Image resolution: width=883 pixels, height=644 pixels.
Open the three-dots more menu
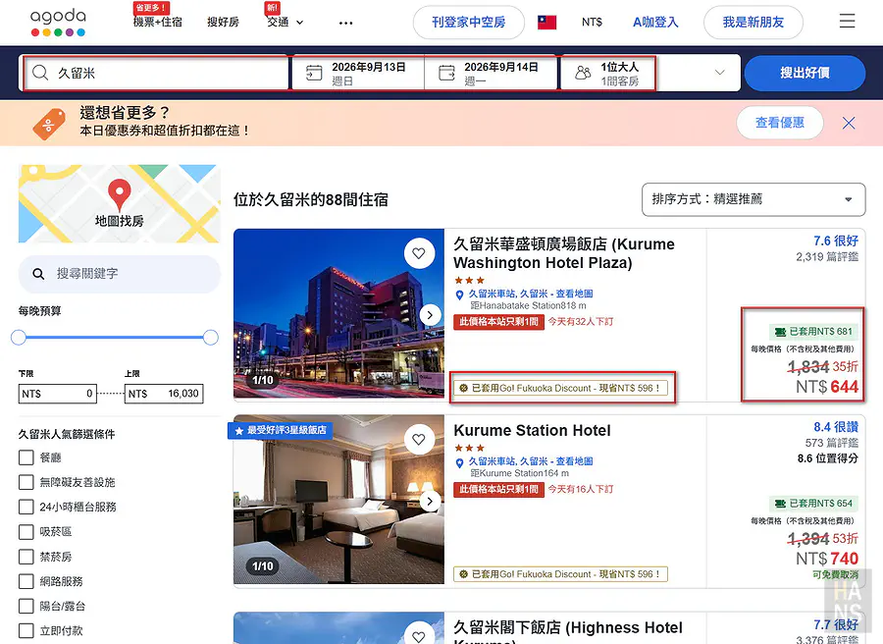[x=345, y=24]
